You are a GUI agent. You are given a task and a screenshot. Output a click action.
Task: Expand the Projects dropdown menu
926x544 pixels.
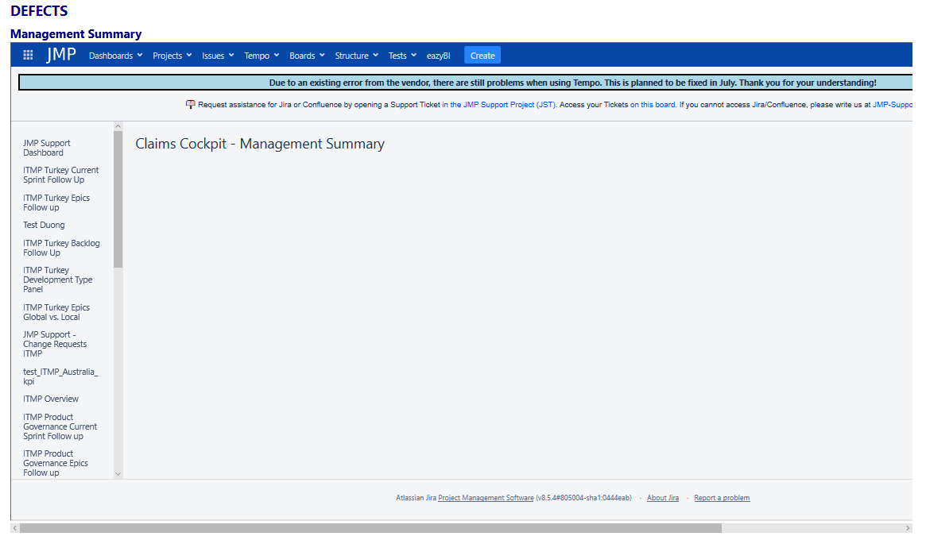click(x=172, y=56)
